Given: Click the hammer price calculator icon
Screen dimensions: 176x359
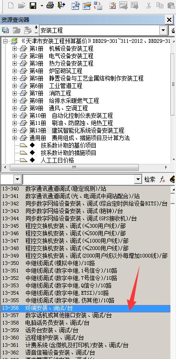Looking at the screenshot, I should click(75, 6).
